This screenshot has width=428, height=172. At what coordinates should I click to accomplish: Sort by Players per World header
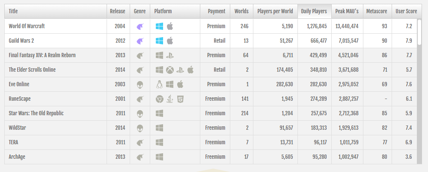275,11
